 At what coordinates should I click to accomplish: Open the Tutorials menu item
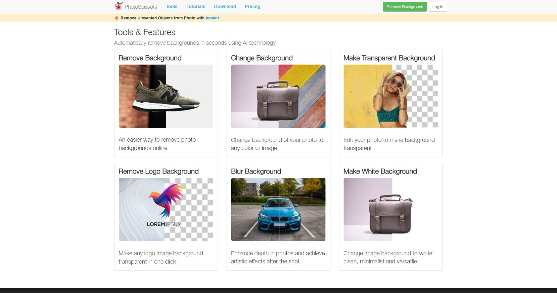[x=196, y=6]
